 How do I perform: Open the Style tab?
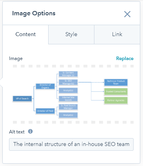(71, 35)
